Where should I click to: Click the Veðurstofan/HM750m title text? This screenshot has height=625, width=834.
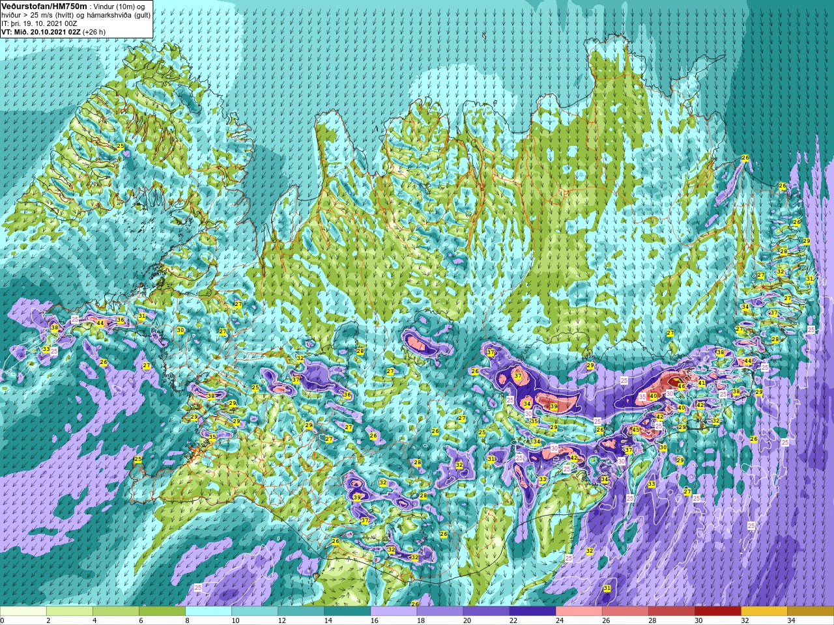click(45, 6)
